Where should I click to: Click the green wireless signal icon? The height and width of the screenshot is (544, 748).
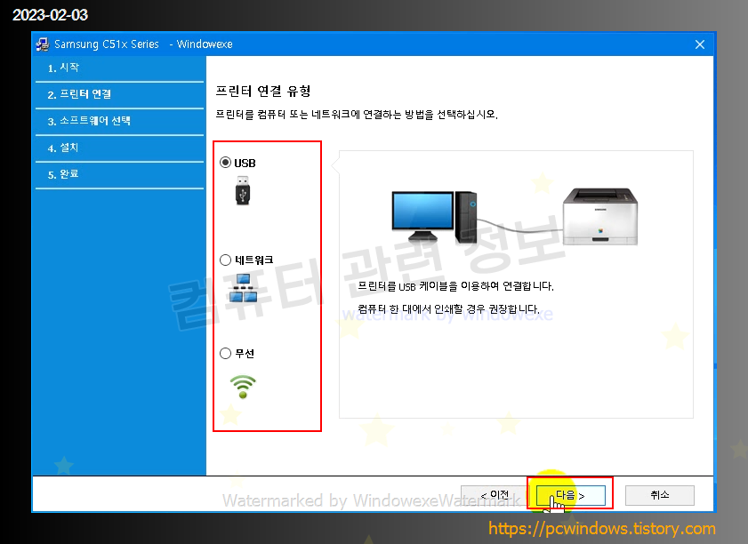pos(243,387)
